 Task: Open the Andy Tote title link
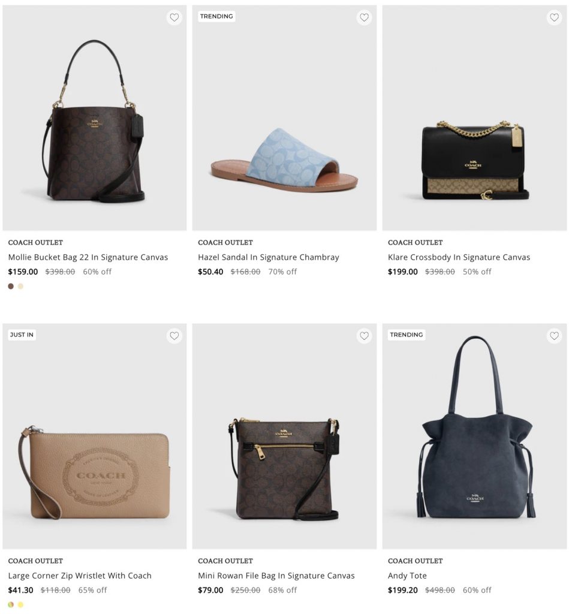click(407, 576)
